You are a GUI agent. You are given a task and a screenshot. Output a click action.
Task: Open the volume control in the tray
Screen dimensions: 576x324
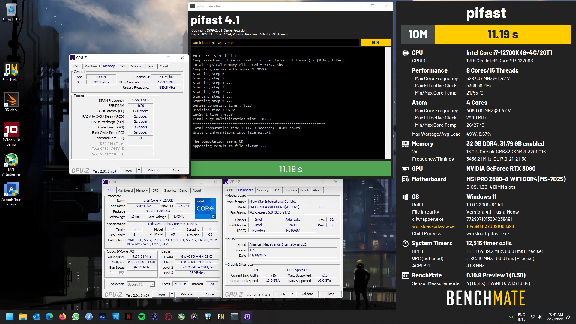pyautogui.click(x=540, y=317)
